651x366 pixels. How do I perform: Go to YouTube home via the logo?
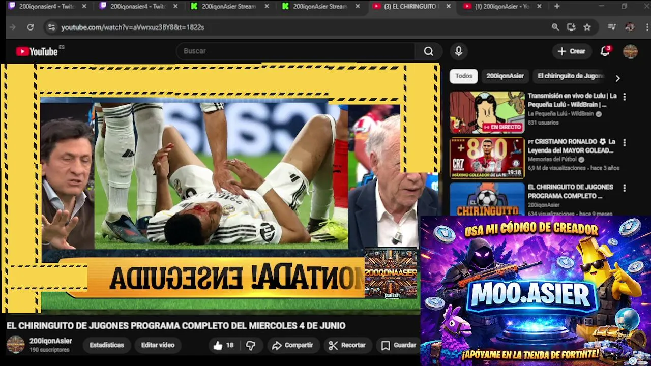(37, 51)
